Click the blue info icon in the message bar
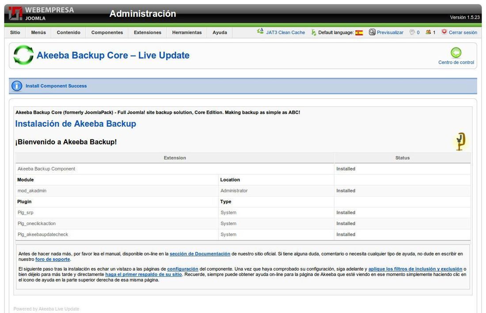The width and height of the screenshot is (486, 313). click(17, 86)
